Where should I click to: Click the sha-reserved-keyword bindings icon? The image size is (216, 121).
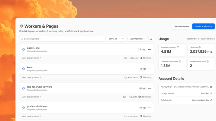click(140, 97)
